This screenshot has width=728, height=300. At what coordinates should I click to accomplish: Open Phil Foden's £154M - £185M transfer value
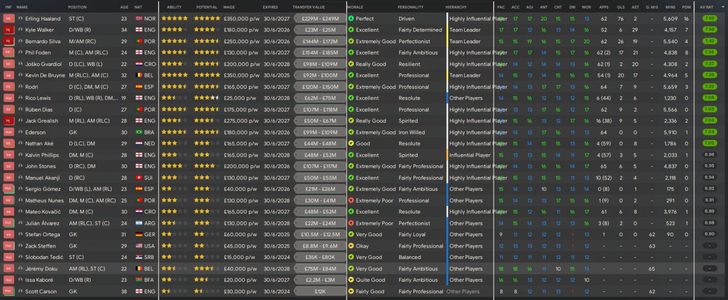point(320,52)
